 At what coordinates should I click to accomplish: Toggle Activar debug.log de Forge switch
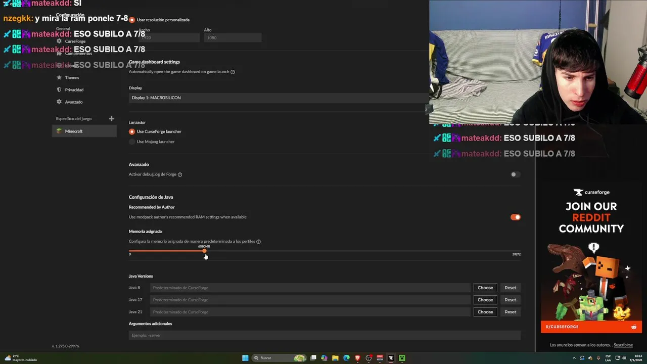point(515,174)
